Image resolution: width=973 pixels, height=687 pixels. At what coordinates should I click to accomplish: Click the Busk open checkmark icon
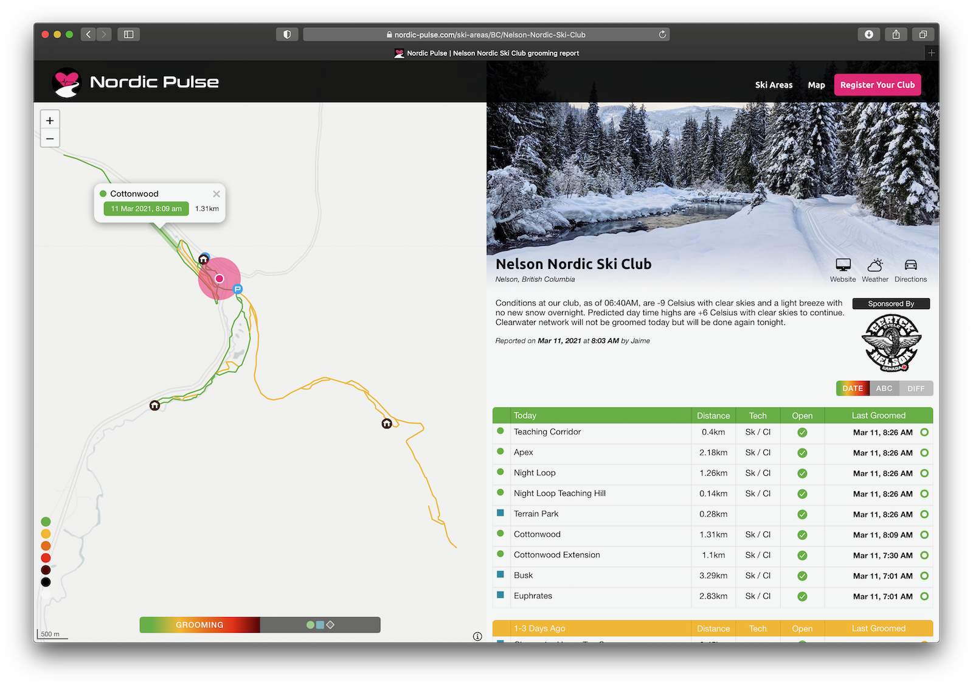click(802, 576)
